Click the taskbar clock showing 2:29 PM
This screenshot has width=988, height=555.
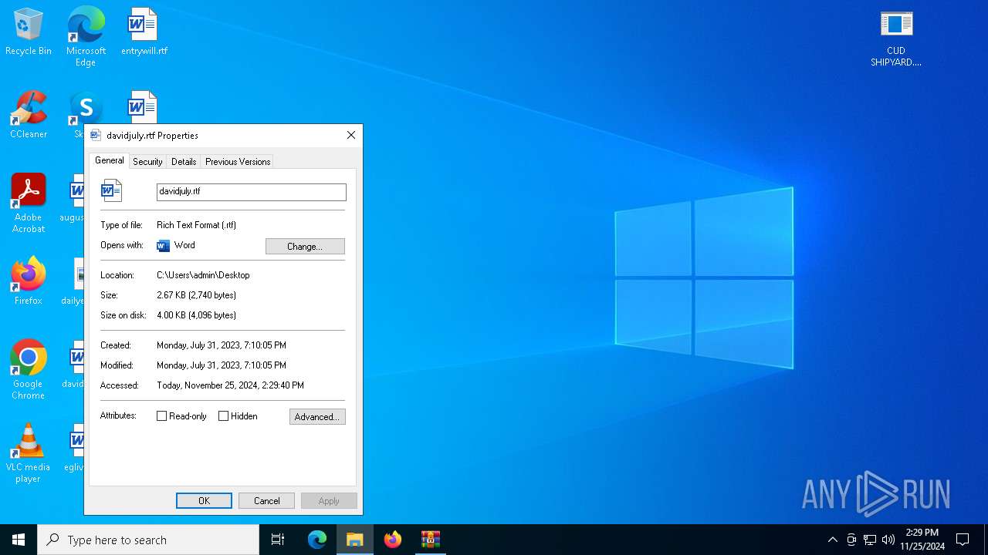pos(922,540)
